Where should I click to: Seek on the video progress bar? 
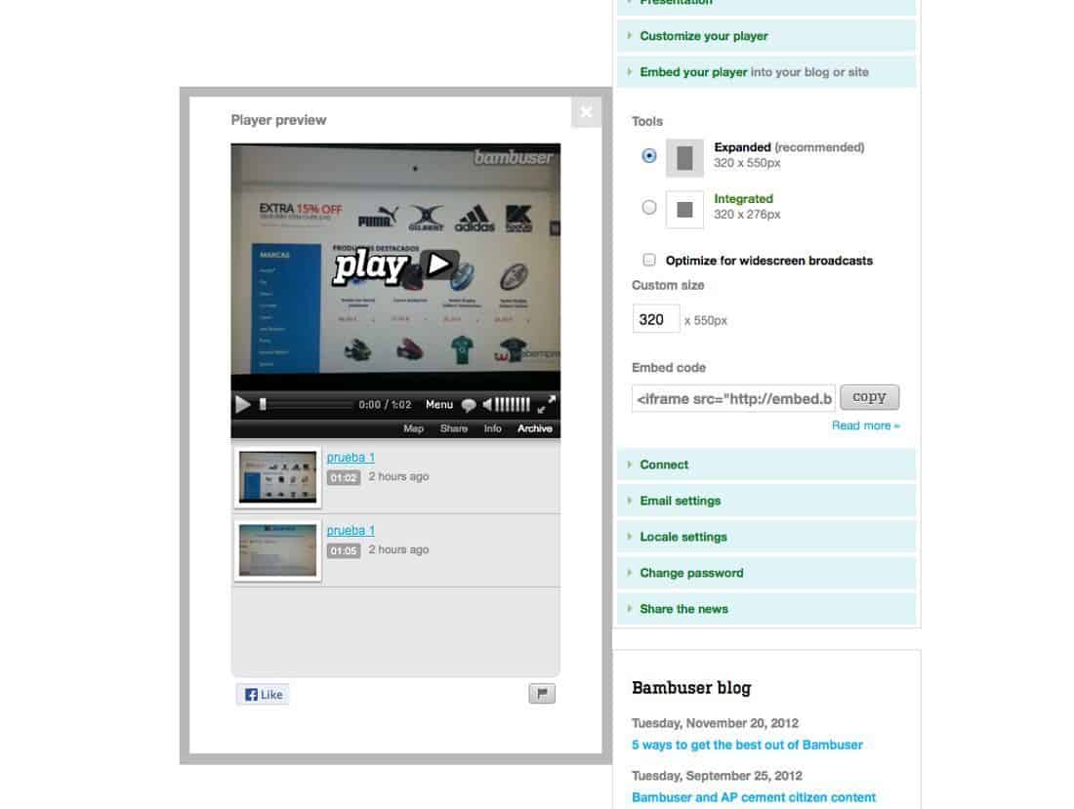306,404
